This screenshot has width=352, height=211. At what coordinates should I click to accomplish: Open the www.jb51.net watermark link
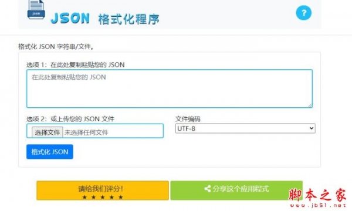[318, 205]
